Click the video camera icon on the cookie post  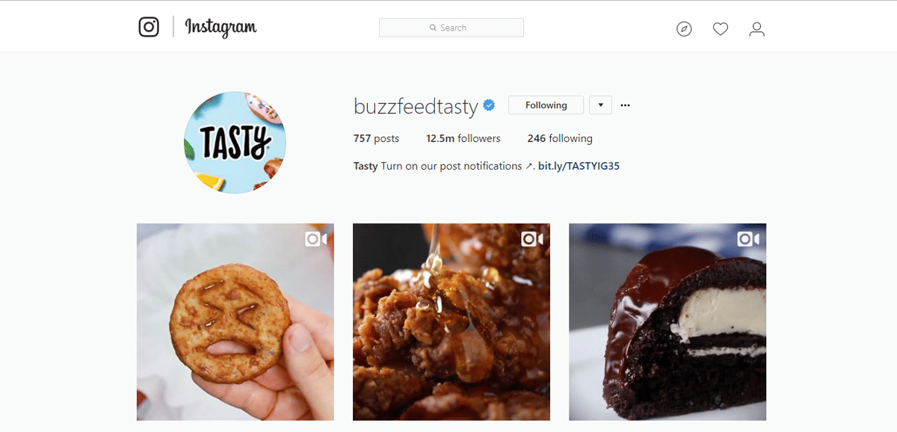(x=315, y=238)
